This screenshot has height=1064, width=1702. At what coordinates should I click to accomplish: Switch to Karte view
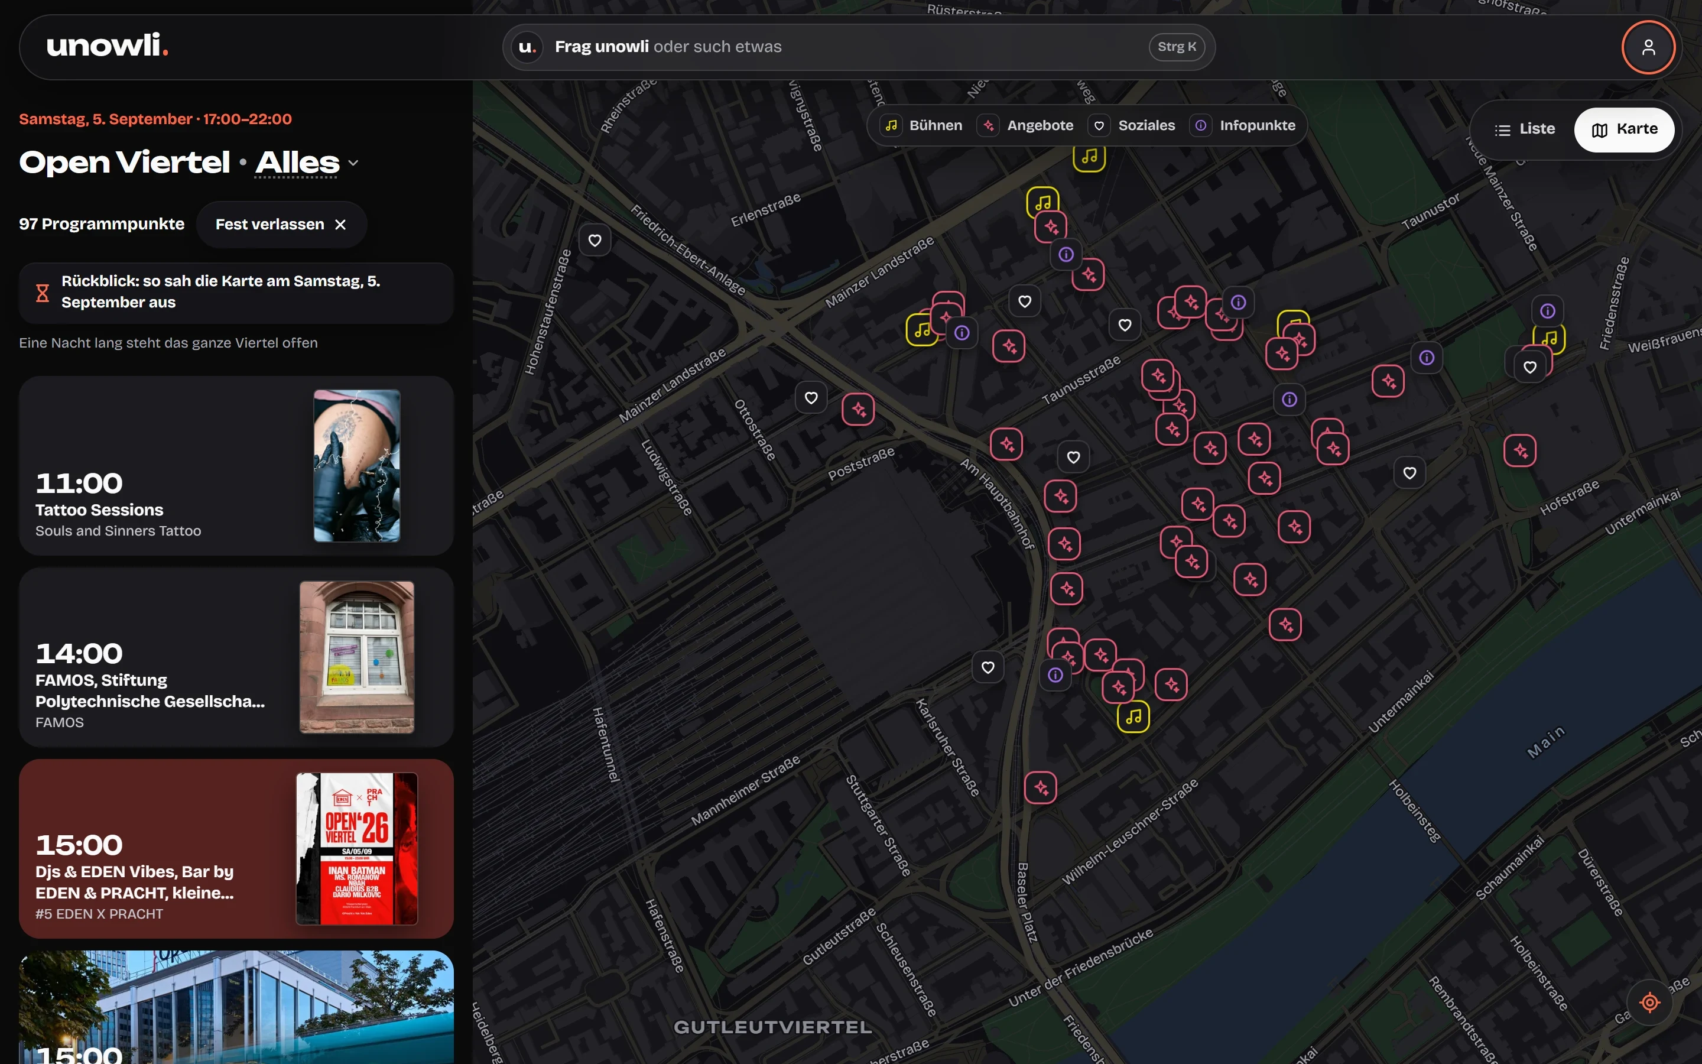point(1624,129)
